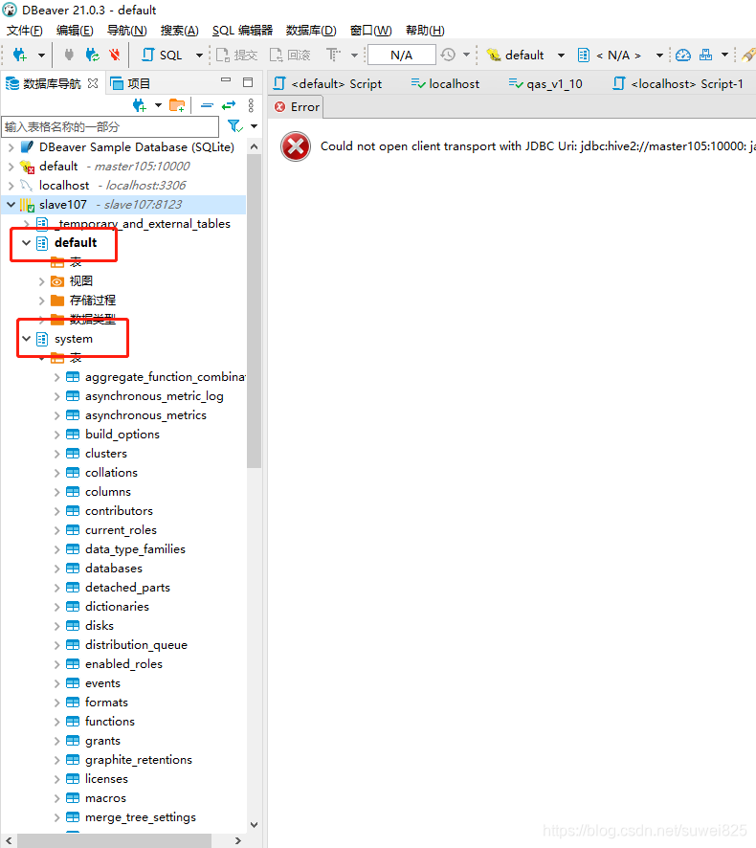
Task: Open the active schema selector showing < N/A >
Action: coord(620,55)
